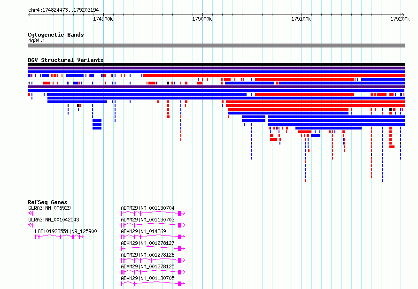The width and height of the screenshot is (418, 289).
Task: Open the ADAM29|NM_001130703 gene label
Action: (x=147, y=220)
